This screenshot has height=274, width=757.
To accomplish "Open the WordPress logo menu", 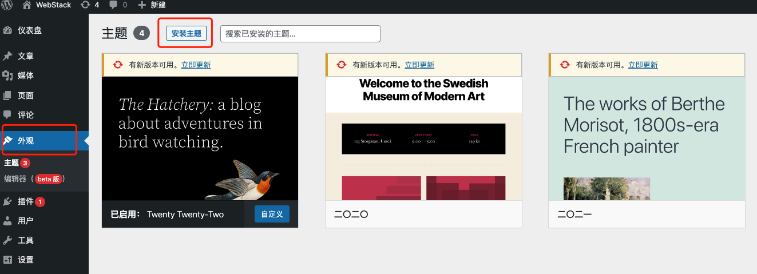I will 7,5.
